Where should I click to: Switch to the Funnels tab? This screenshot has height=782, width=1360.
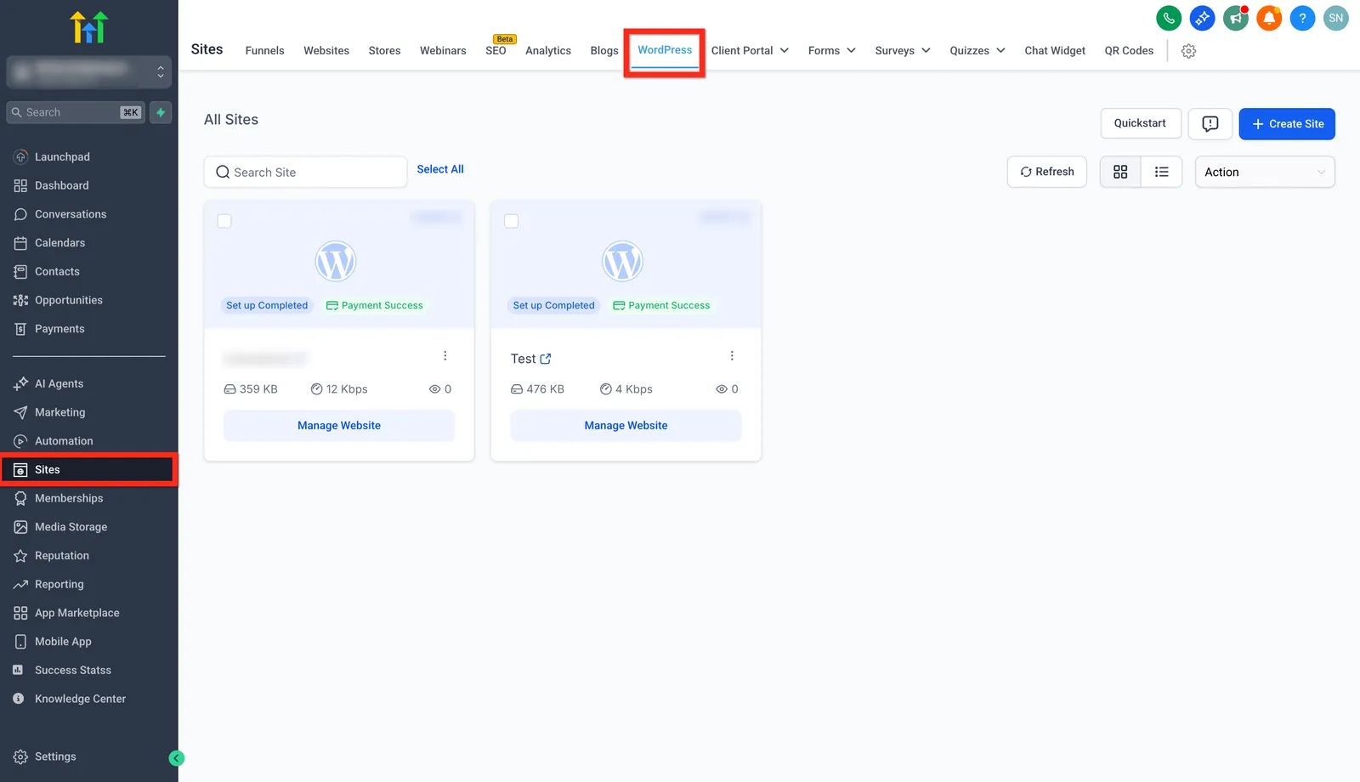pyautogui.click(x=264, y=51)
